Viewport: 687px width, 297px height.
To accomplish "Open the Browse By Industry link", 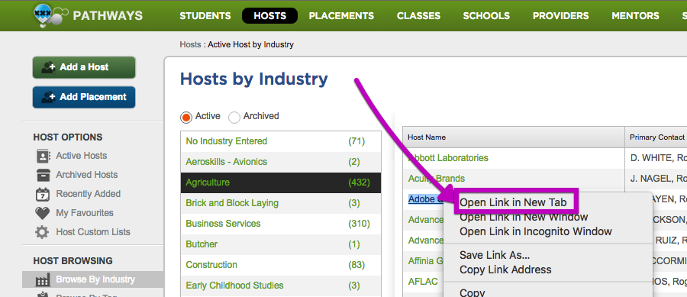I will tap(95, 279).
